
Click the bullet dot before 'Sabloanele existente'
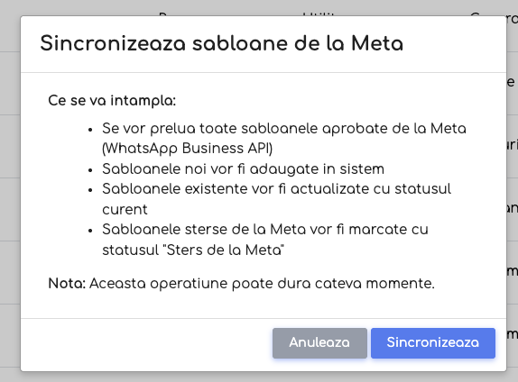click(x=90, y=191)
